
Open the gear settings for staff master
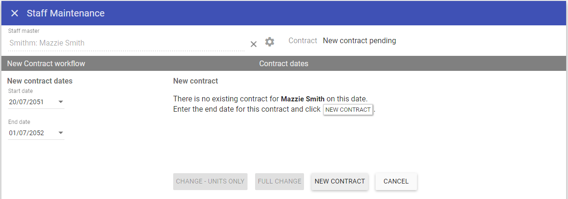tap(269, 42)
